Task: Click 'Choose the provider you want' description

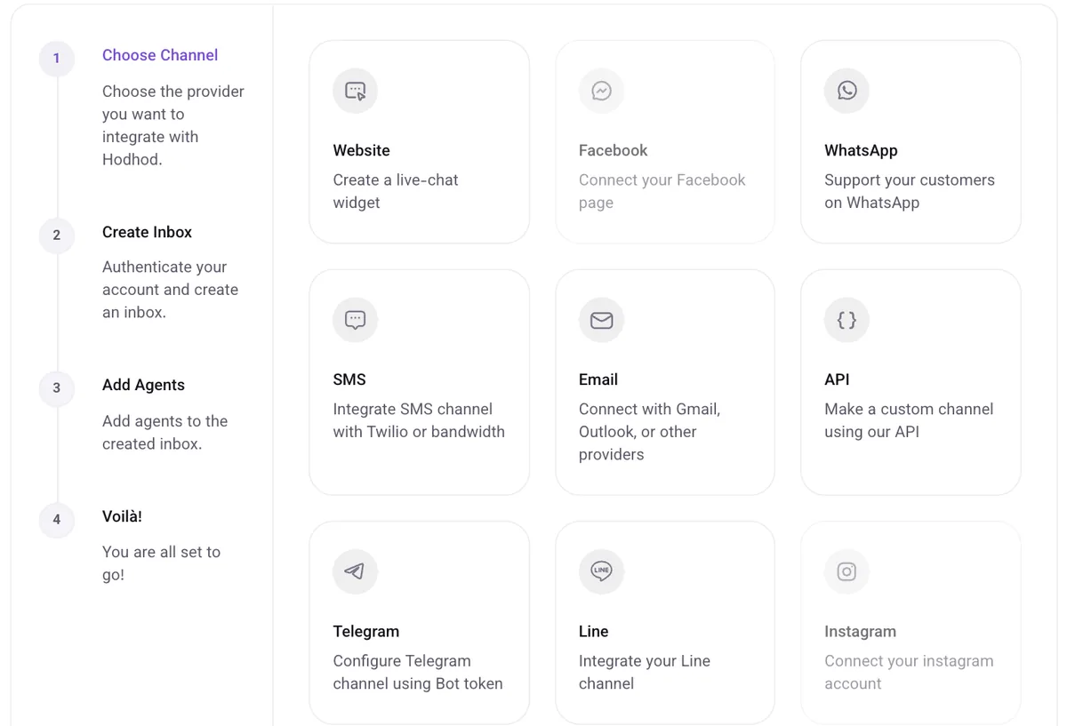Action: (173, 125)
